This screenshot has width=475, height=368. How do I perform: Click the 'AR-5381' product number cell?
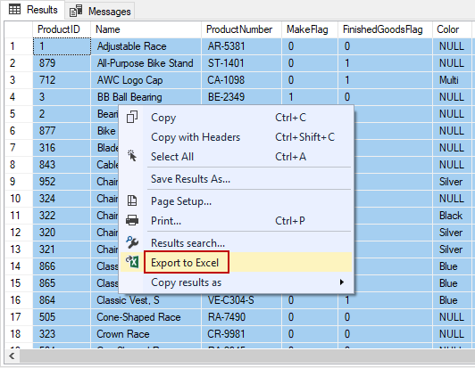(x=241, y=46)
